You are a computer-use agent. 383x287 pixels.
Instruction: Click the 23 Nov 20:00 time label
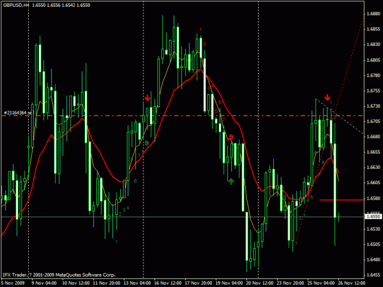coord(290,283)
